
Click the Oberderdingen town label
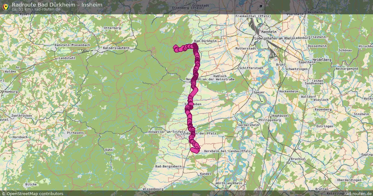tap(349, 180)
